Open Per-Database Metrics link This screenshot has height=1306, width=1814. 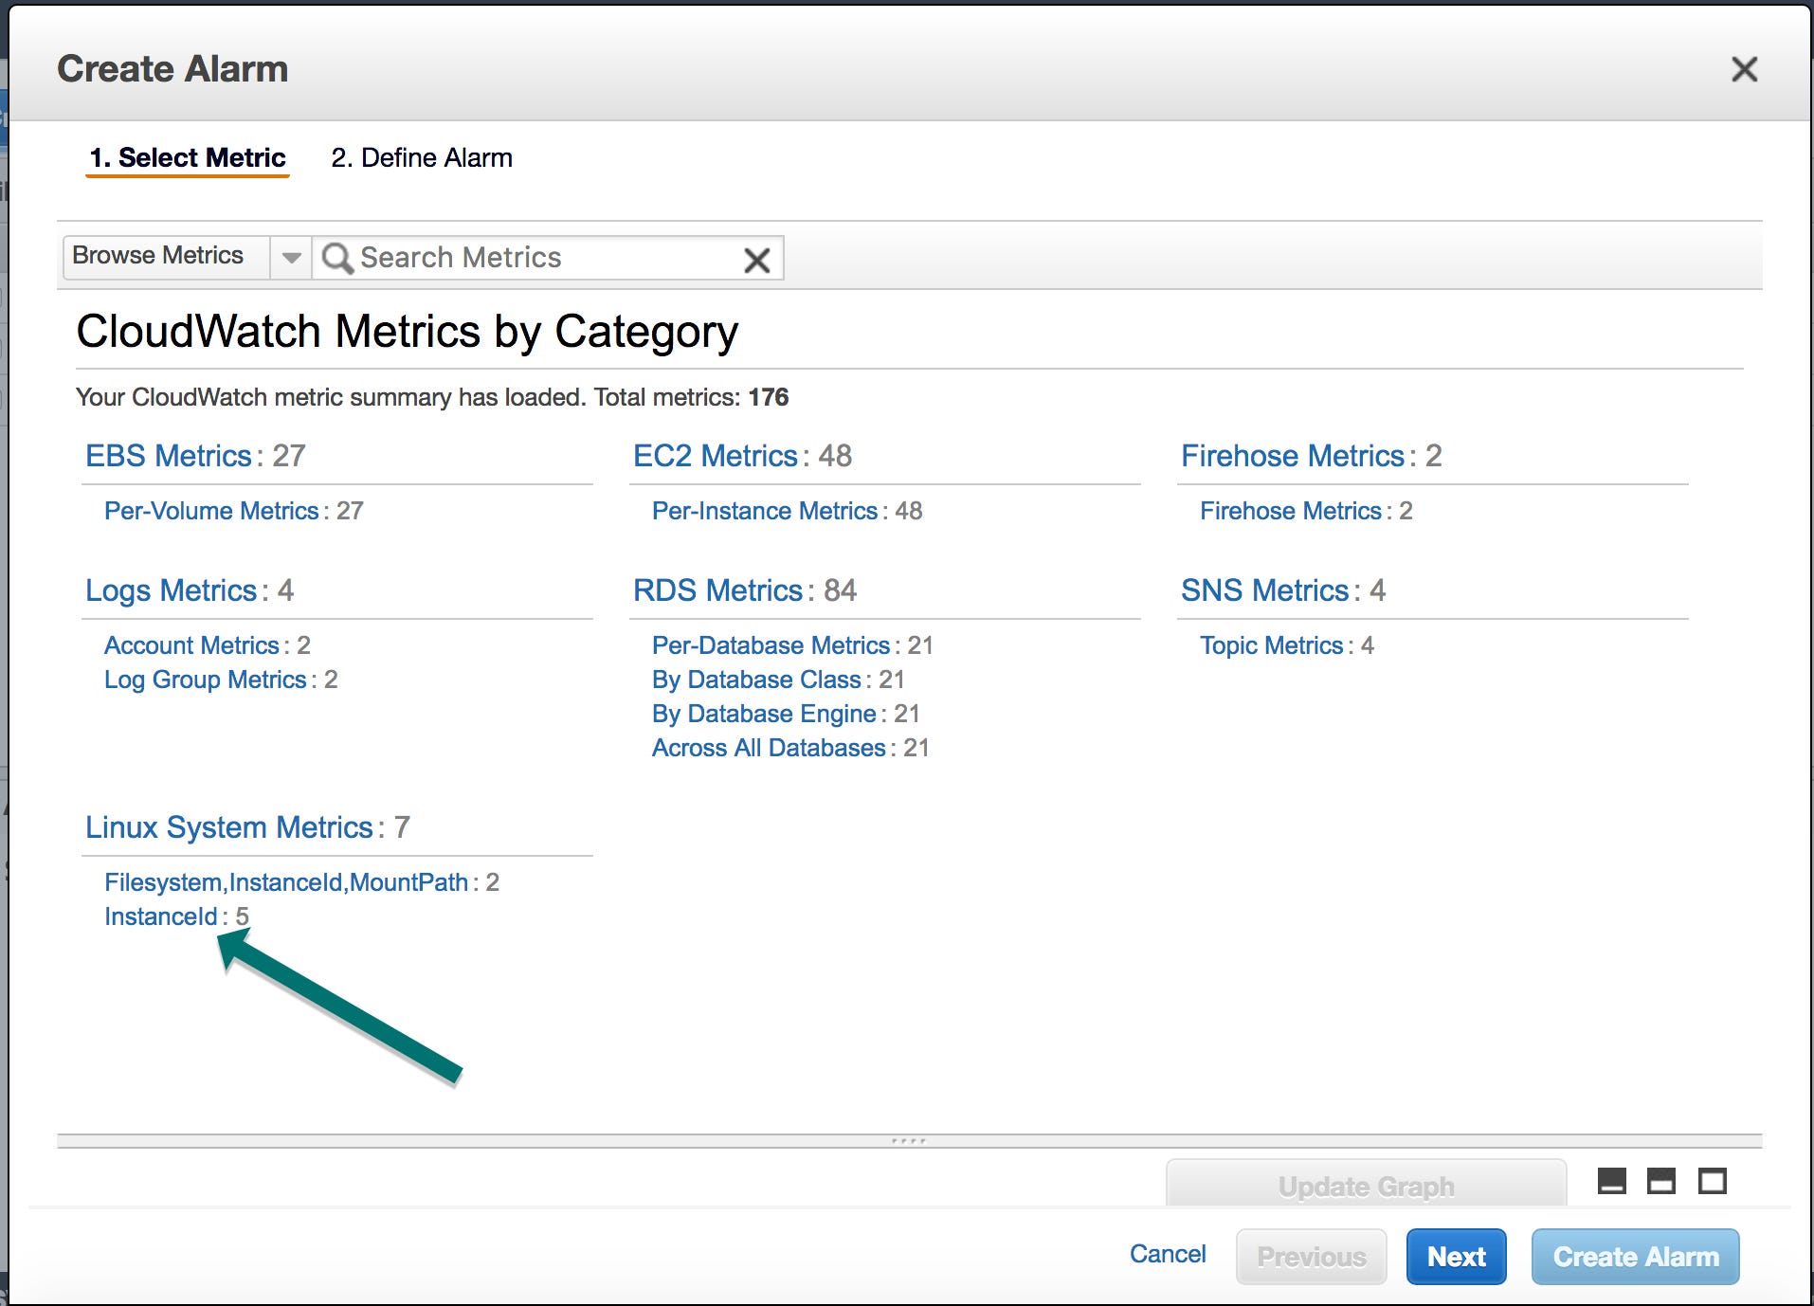(x=771, y=645)
